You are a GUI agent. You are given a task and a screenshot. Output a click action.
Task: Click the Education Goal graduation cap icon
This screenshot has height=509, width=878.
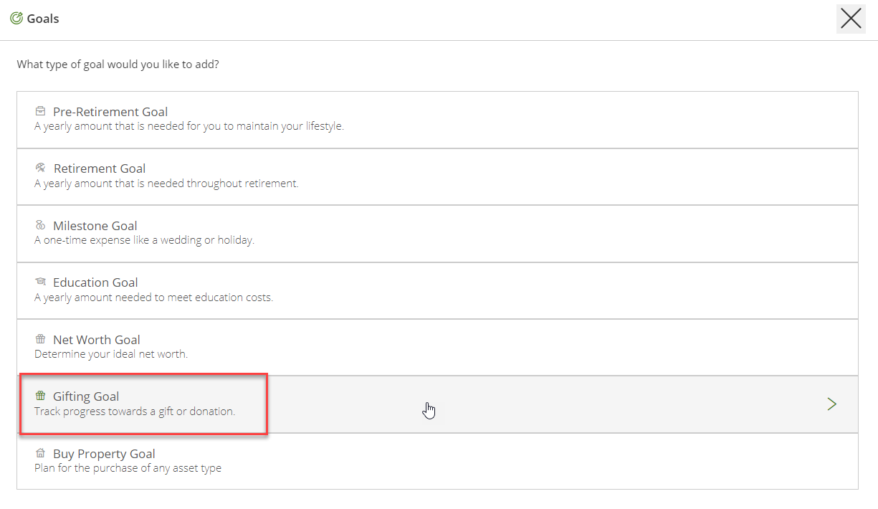pos(40,282)
